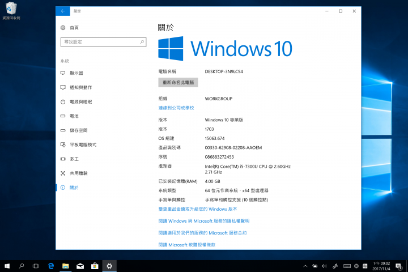The width and height of the screenshot is (408, 272).
Task: Open the battery status tray icon
Action: click(x=315, y=266)
